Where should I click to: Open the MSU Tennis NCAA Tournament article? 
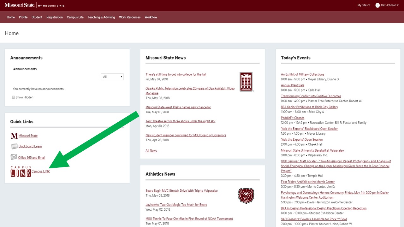(x=189, y=218)
